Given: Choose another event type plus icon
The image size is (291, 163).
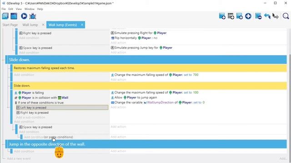Looking at the screenshot, I should (x=248, y=16).
